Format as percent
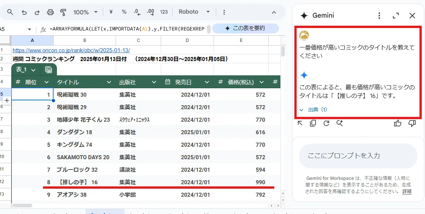 124,12
